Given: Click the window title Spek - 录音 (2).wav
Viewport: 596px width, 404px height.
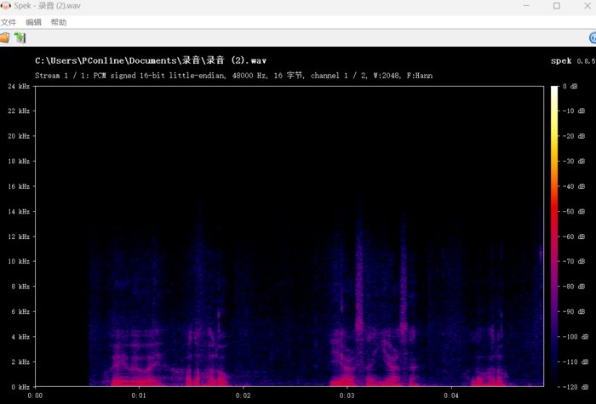Looking at the screenshot, I should click(47, 6).
